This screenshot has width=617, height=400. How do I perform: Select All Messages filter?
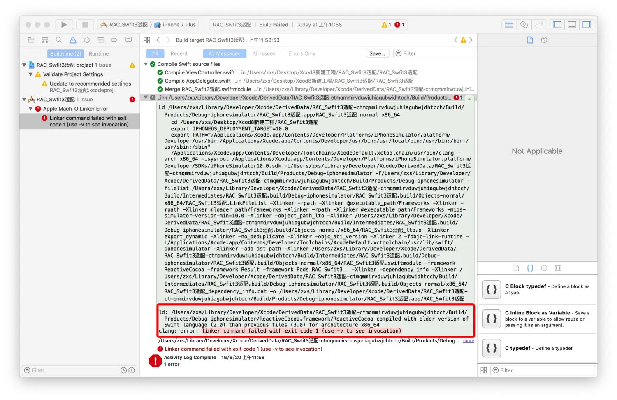(225, 53)
